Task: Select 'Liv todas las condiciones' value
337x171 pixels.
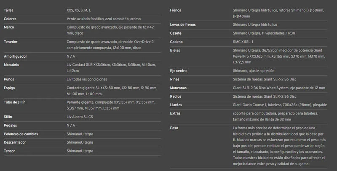Action: [x=87, y=79]
